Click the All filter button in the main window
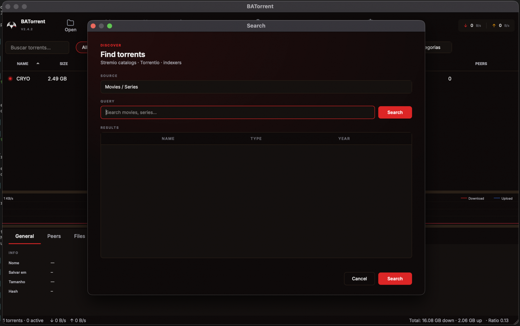Screen dimensions: 520x326 coord(83,47)
